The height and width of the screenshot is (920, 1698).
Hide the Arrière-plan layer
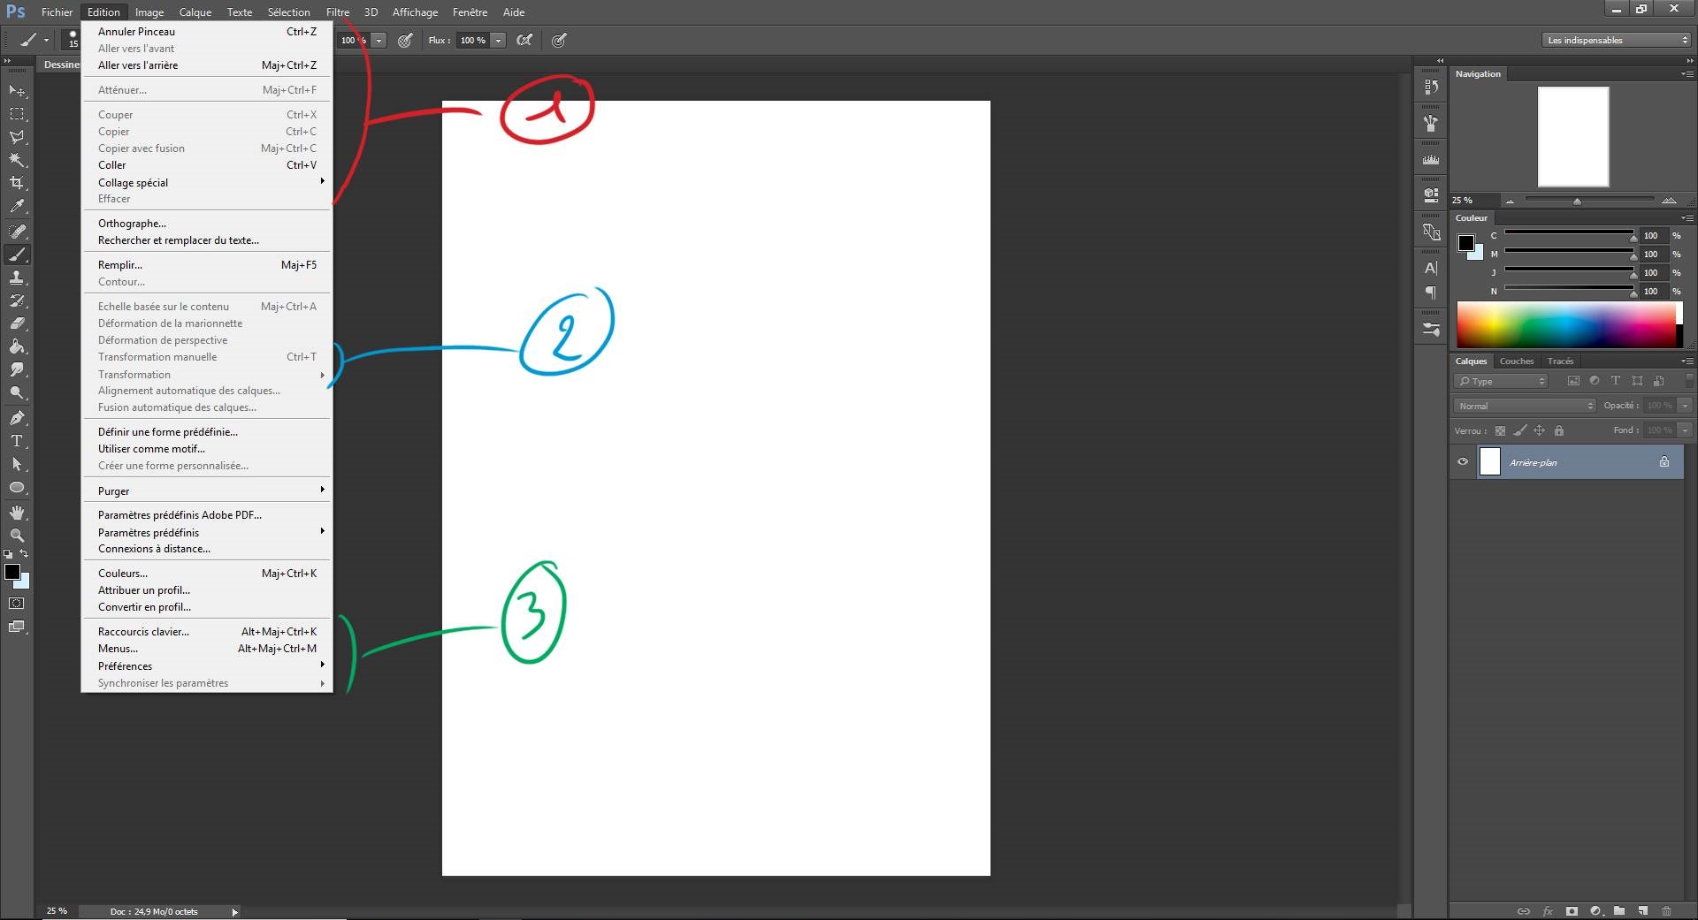[x=1464, y=461]
